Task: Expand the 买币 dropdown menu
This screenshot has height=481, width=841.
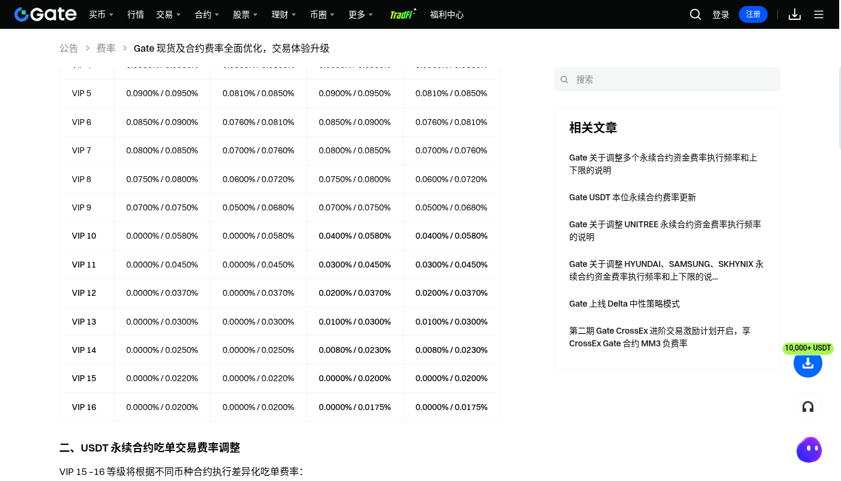Action: point(102,14)
